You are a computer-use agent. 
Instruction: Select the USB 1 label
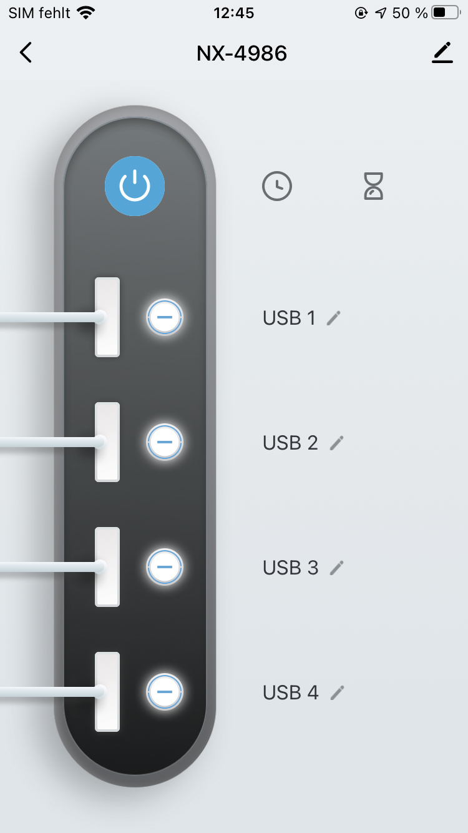point(290,318)
